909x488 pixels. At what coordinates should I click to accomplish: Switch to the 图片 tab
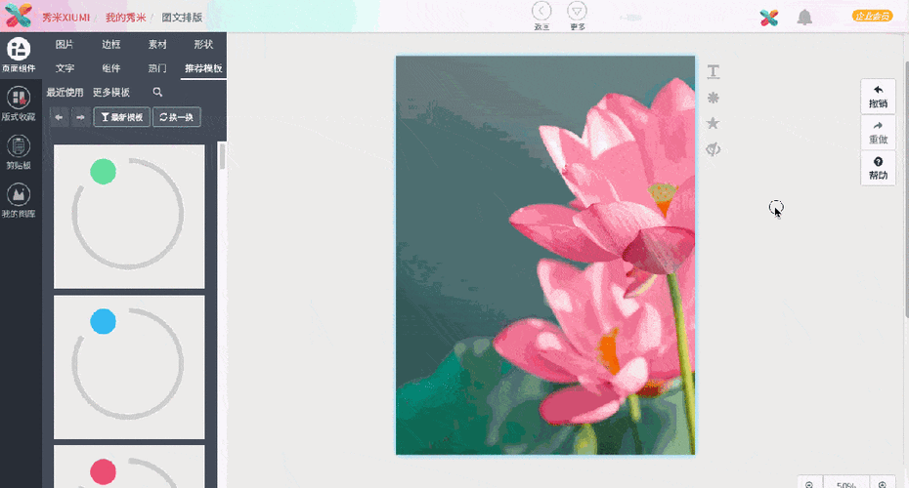click(x=65, y=44)
